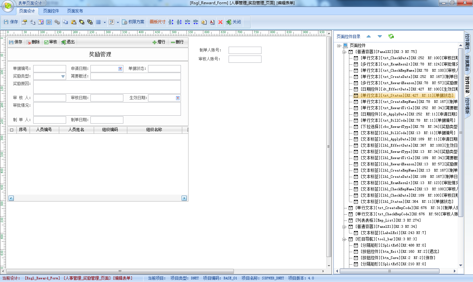Click the fourth spacing arrangement icon
473x282 pixels.
(196, 22)
